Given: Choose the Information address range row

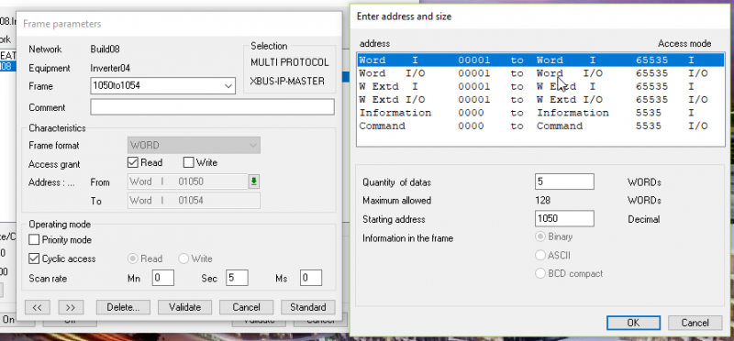Looking at the screenshot, I should (x=539, y=113).
